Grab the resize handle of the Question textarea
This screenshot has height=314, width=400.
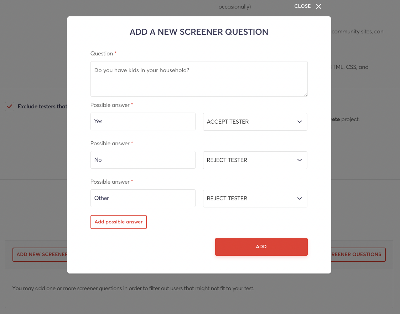pyautogui.click(x=305, y=94)
